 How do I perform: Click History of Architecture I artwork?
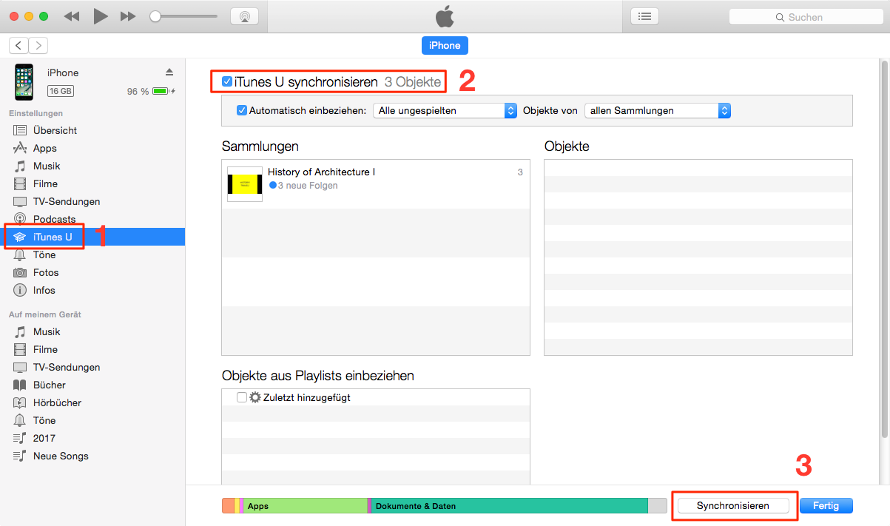coord(245,184)
